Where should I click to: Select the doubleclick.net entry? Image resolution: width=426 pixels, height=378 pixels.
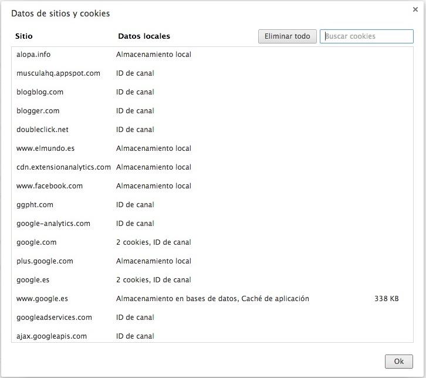coord(42,130)
